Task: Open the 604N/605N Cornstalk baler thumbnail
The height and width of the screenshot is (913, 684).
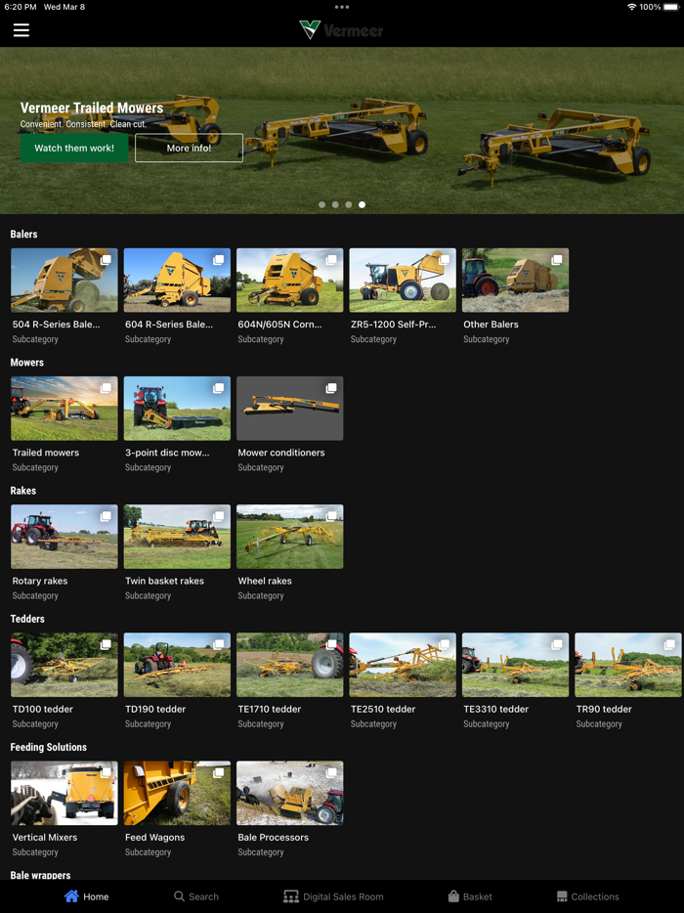Action: [x=290, y=281]
